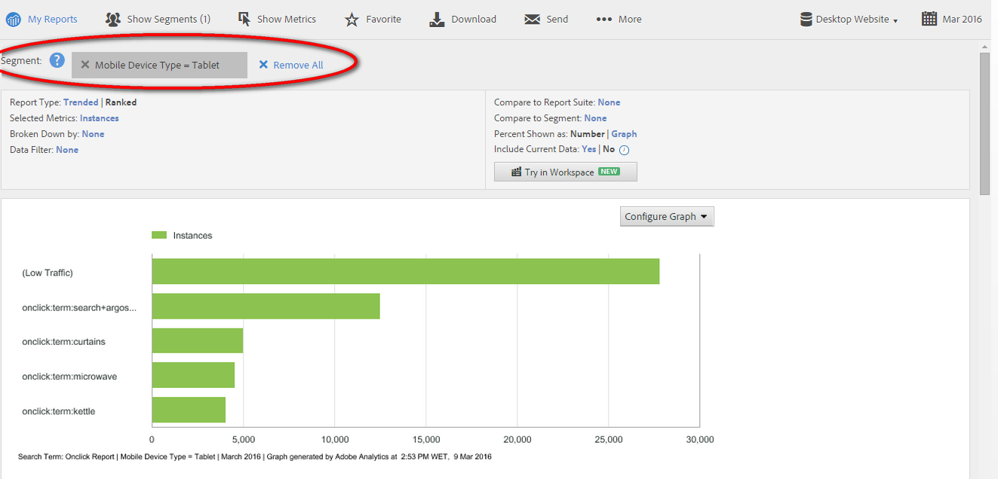Image resolution: width=998 pixels, height=479 pixels.
Task: Mark this report as Favorite
Action: [373, 19]
